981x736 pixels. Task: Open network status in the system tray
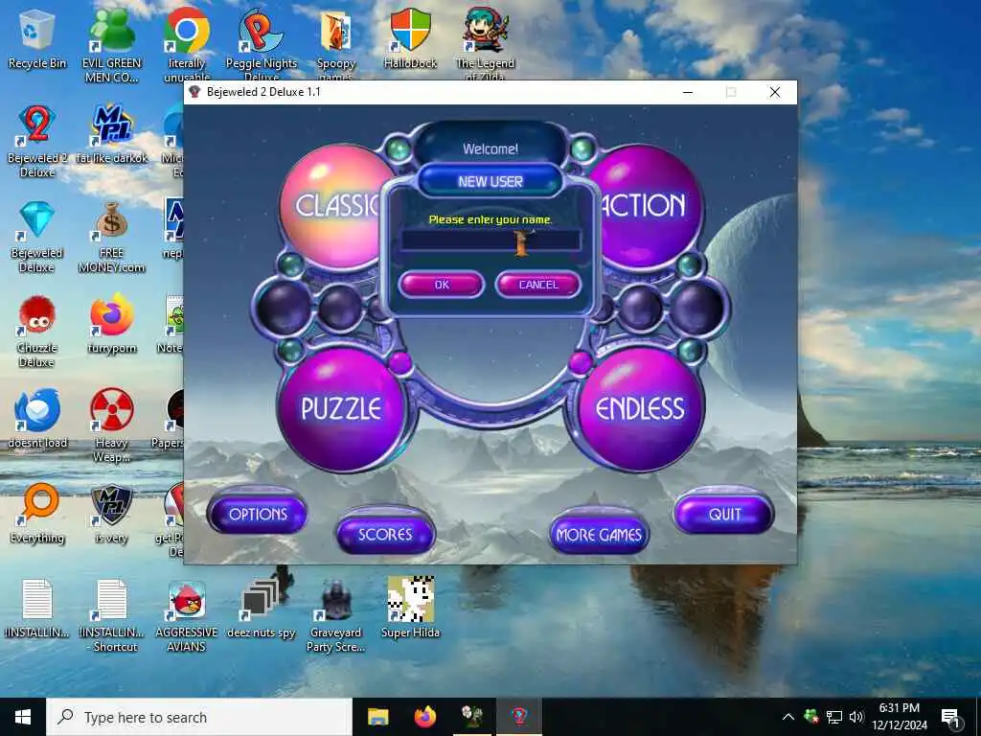pyautogui.click(x=834, y=717)
